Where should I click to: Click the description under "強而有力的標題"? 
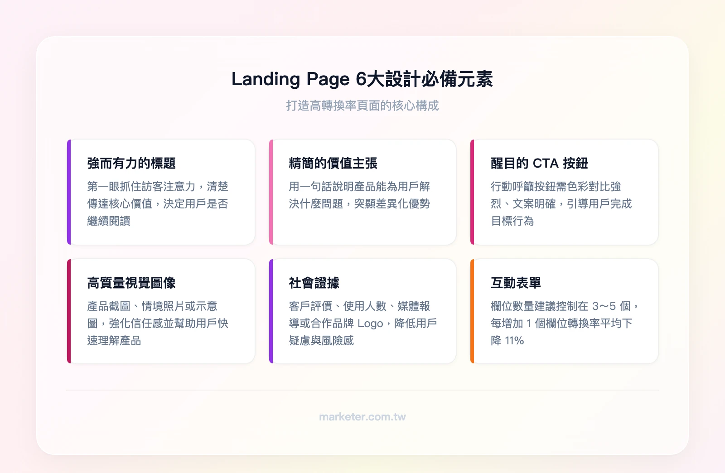(x=158, y=204)
